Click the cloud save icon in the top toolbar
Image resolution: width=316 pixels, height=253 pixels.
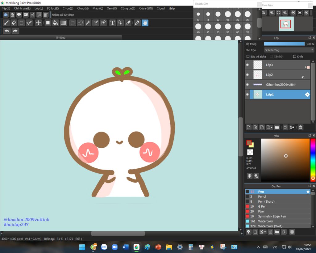[x=6, y=15]
